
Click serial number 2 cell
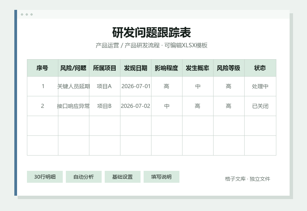coord(43,106)
